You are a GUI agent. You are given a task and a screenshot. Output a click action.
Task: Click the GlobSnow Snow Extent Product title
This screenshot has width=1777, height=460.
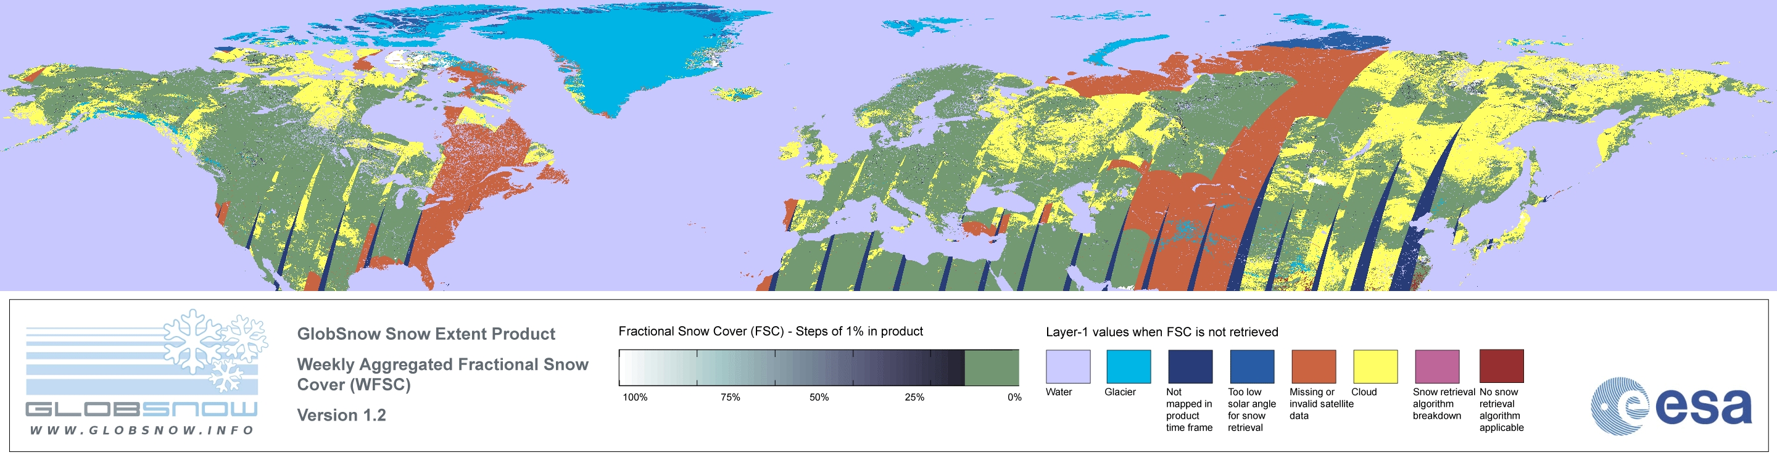(426, 334)
